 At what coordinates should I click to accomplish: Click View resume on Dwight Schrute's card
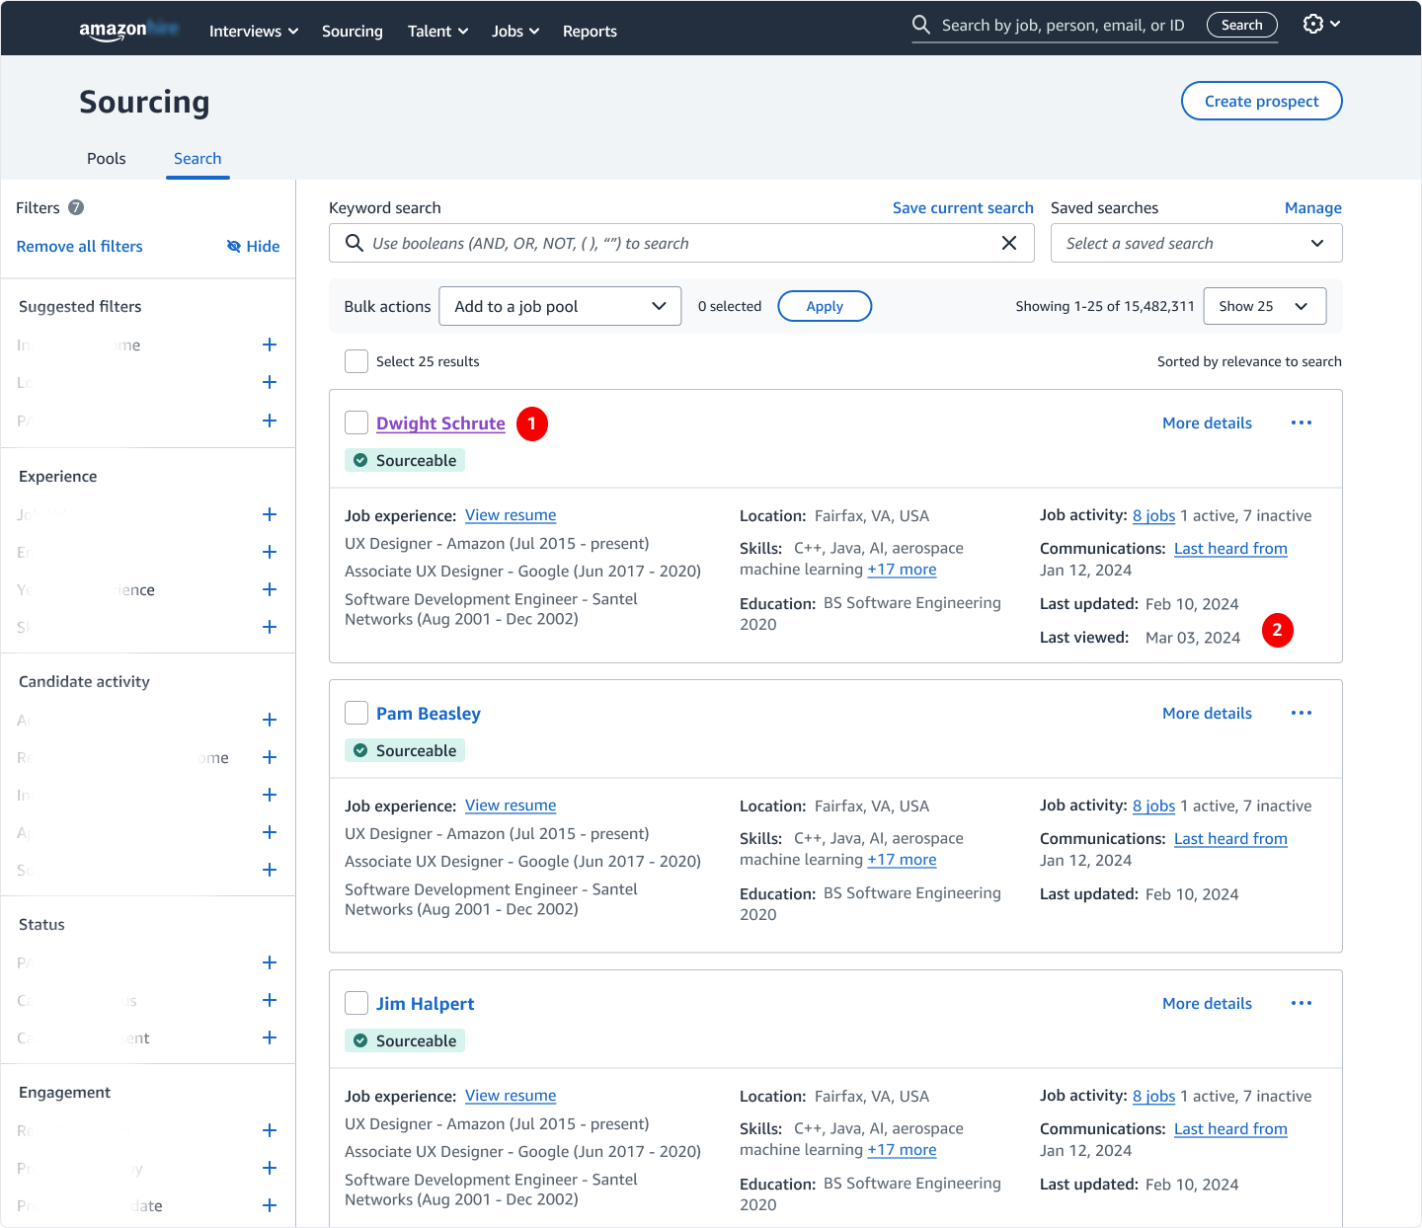pos(511,515)
